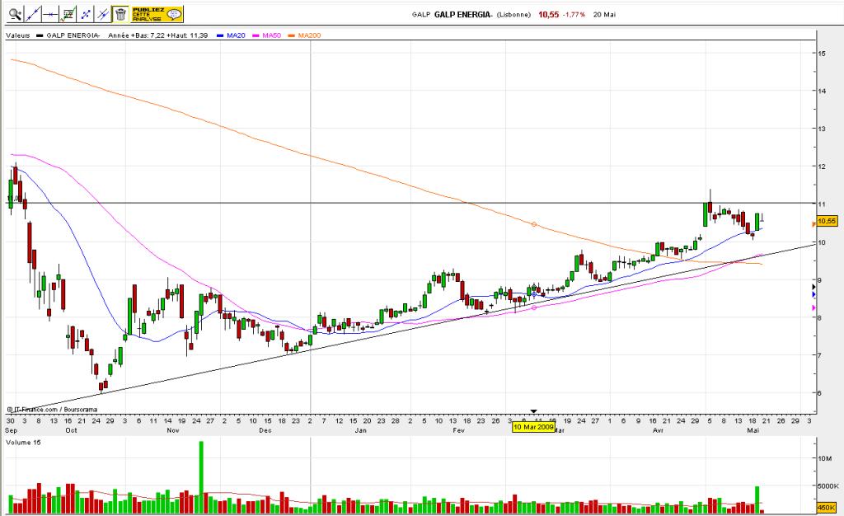
Task: Click the 10 Mar 2009 date marker
Action: pyautogui.click(x=533, y=427)
